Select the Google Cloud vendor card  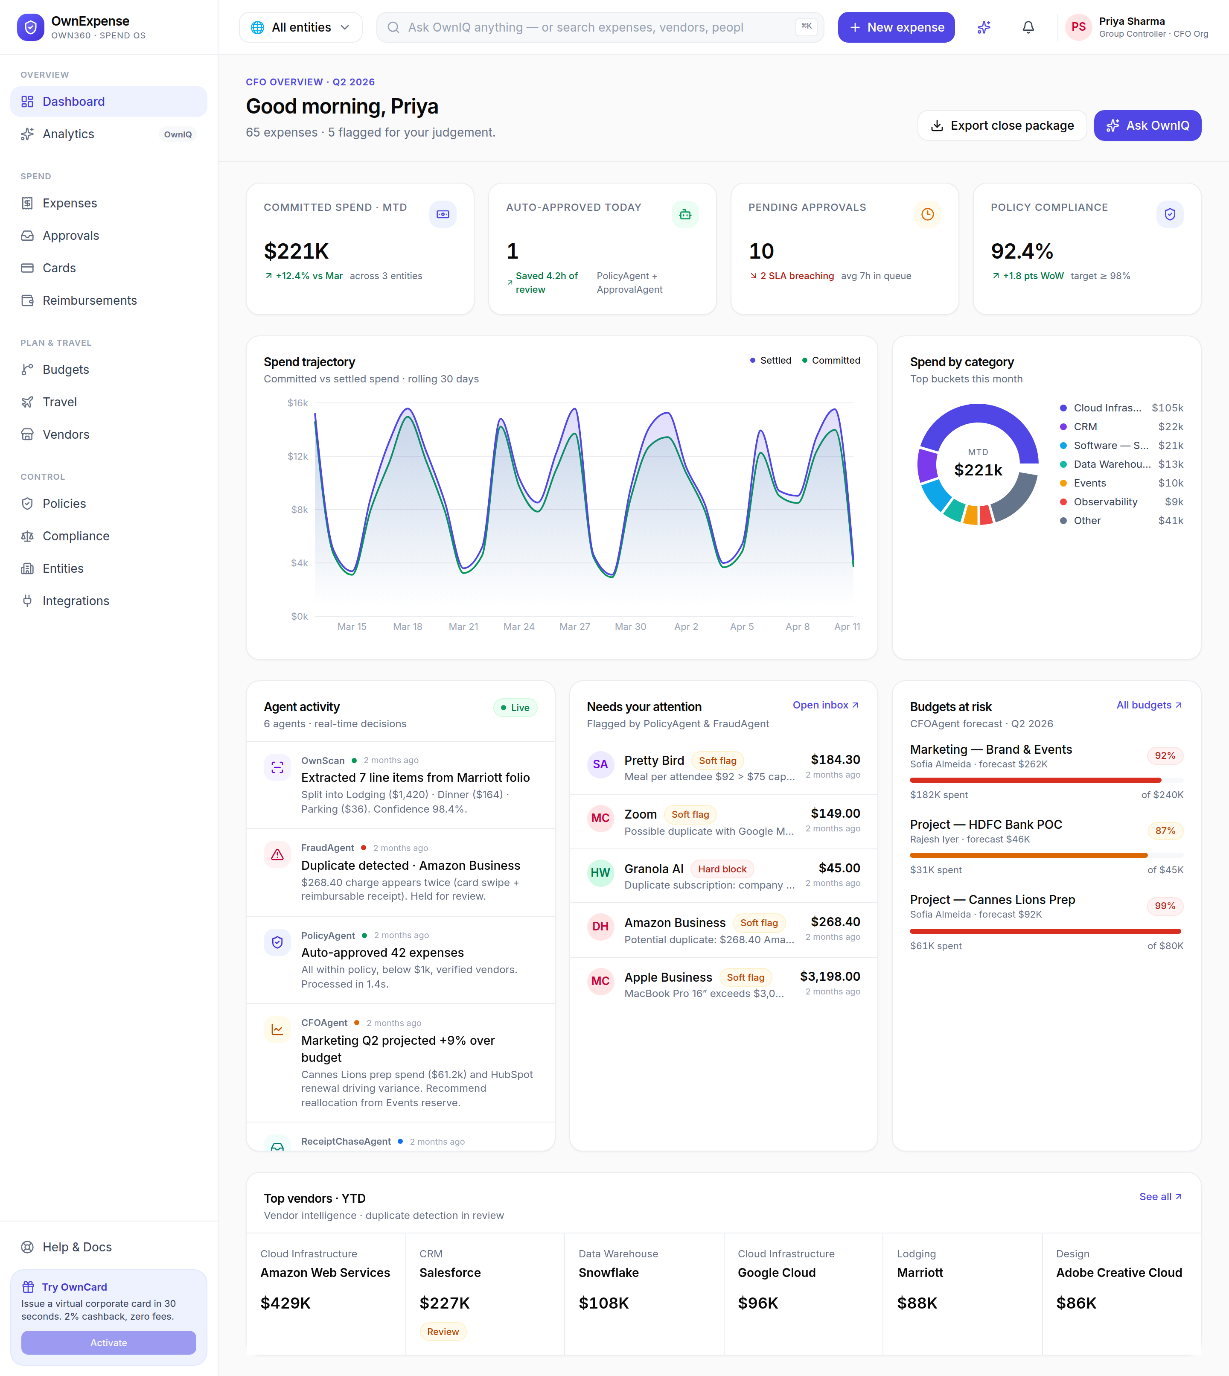(x=804, y=1294)
